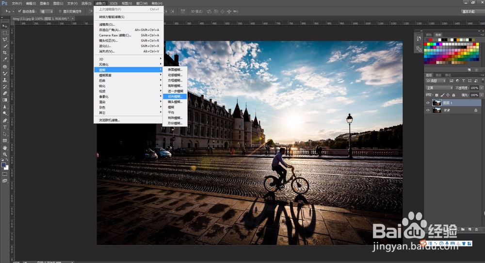Select the History Brush tool
The width and height of the screenshot is (485, 263).
[x=5, y=87]
